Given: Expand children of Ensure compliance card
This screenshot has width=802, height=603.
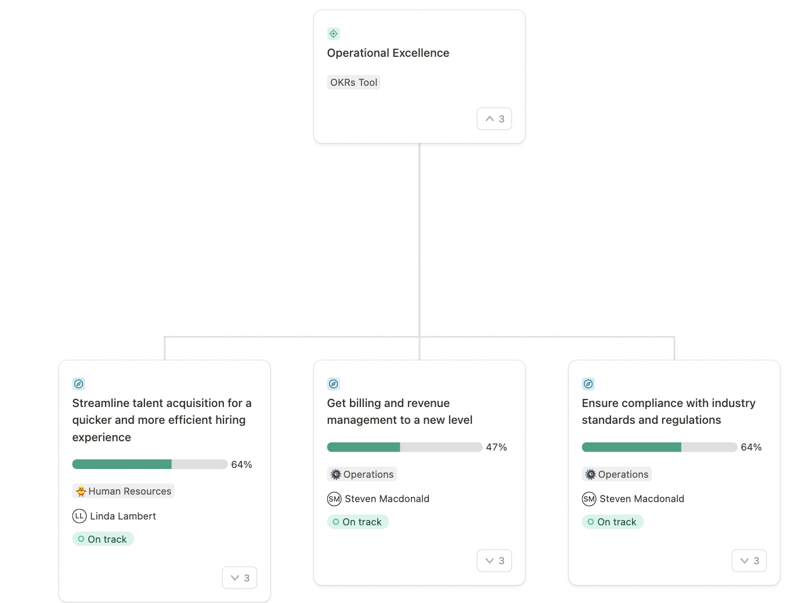Looking at the screenshot, I should pyautogui.click(x=749, y=561).
